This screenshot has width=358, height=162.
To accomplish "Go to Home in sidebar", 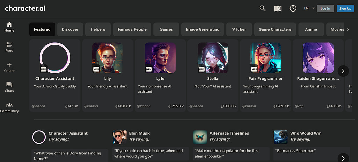I will point(9,27).
